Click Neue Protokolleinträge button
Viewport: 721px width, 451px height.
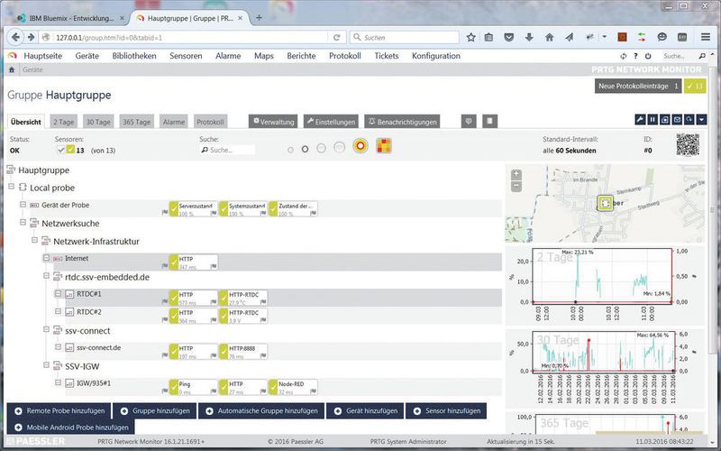[638, 86]
